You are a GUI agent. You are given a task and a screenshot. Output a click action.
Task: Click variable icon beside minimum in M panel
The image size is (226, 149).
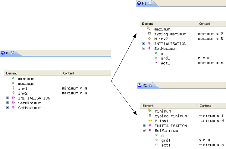[x=13, y=78]
